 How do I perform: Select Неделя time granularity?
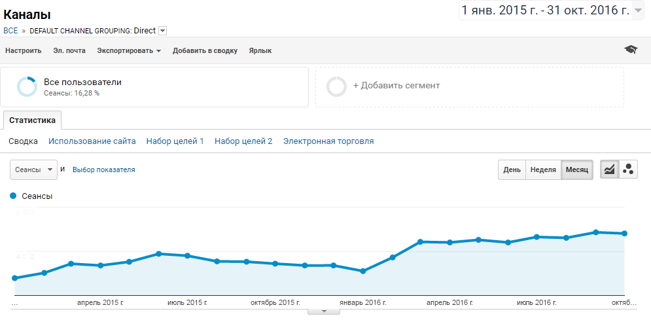(x=543, y=169)
